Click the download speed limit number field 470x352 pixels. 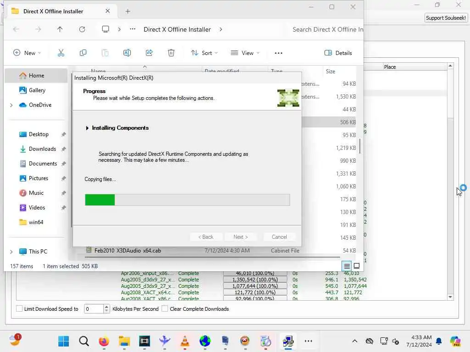(x=94, y=309)
